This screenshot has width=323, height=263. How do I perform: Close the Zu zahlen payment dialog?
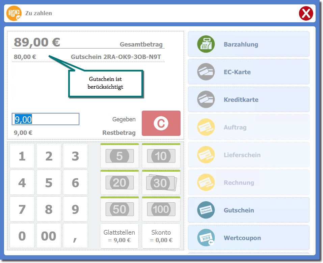[x=306, y=13]
